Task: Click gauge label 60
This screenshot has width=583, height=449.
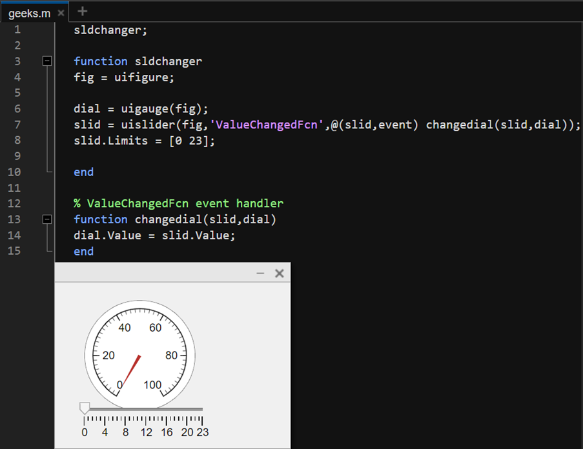Action: point(156,328)
